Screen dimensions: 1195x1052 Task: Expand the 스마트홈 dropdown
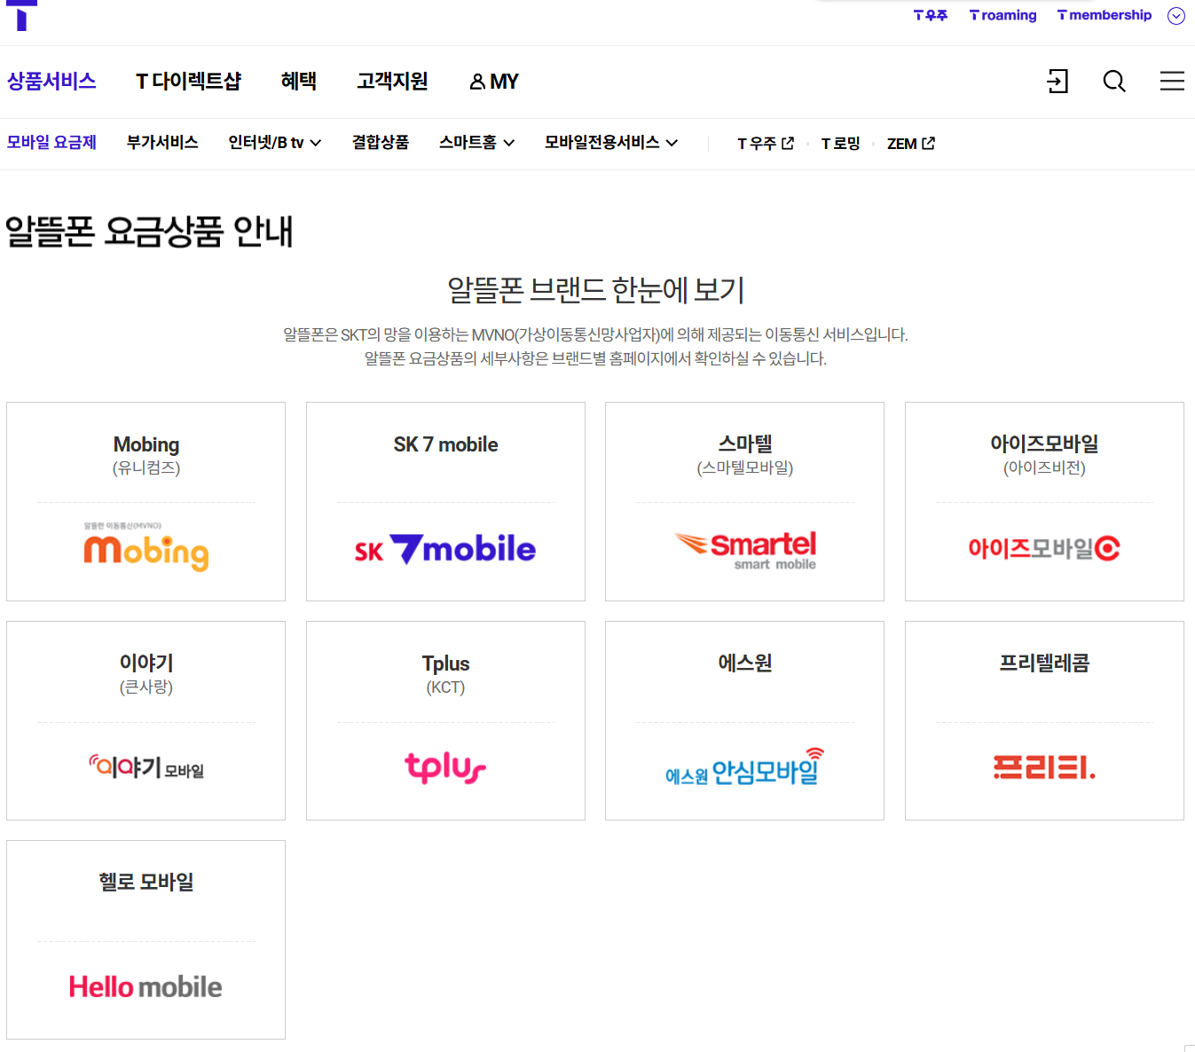click(x=477, y=143)
